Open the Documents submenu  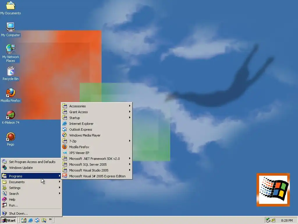(x=31, y=182)
